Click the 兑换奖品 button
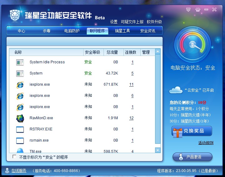The height and width of the screenshot is (177, 225). click(x=192, y=131)
